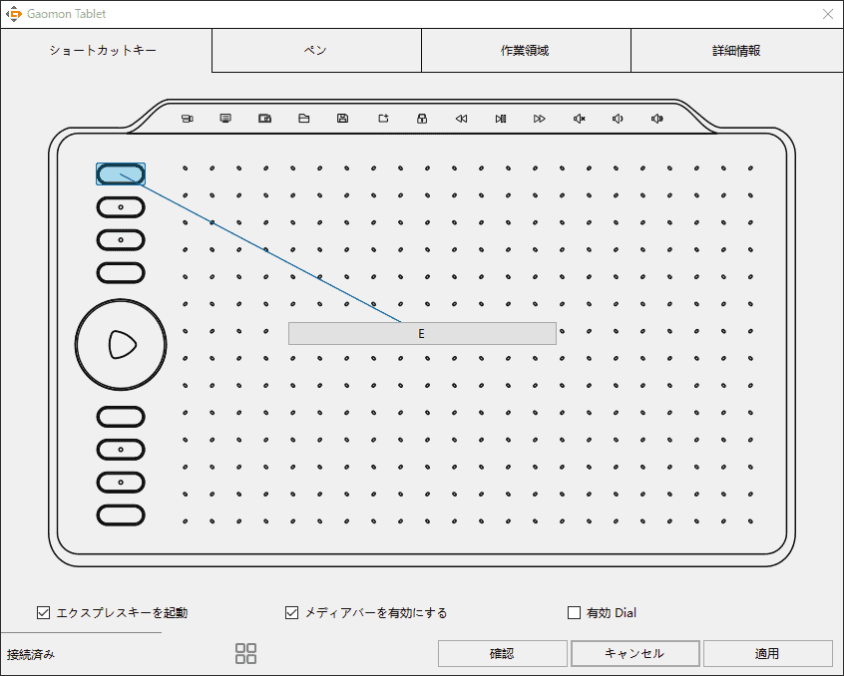
Task: Switch to the 作業領域 tab
Action: [x=526, y=51]
